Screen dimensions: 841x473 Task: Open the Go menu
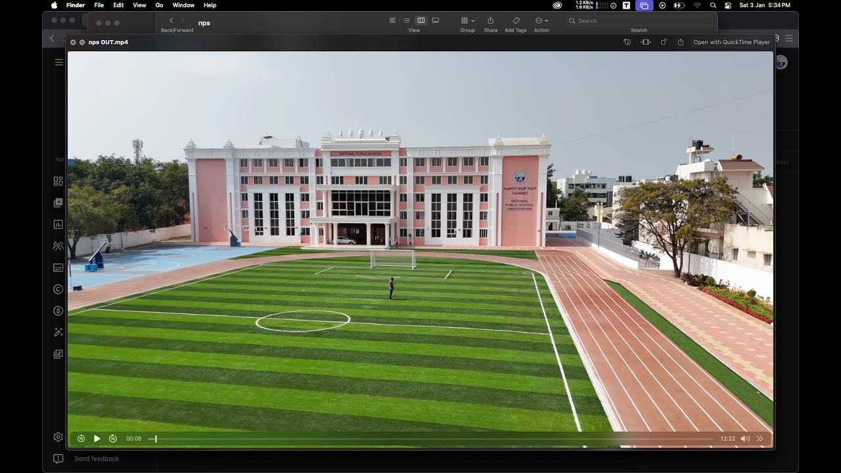(x=159, y=5)
